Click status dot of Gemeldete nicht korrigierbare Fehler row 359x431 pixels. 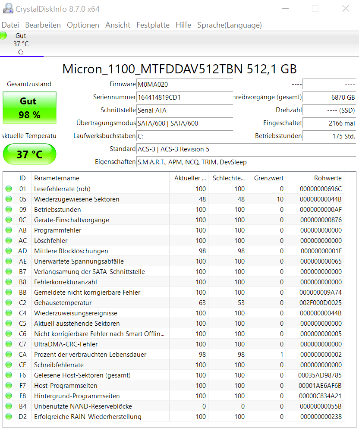(x=9, y=292)
